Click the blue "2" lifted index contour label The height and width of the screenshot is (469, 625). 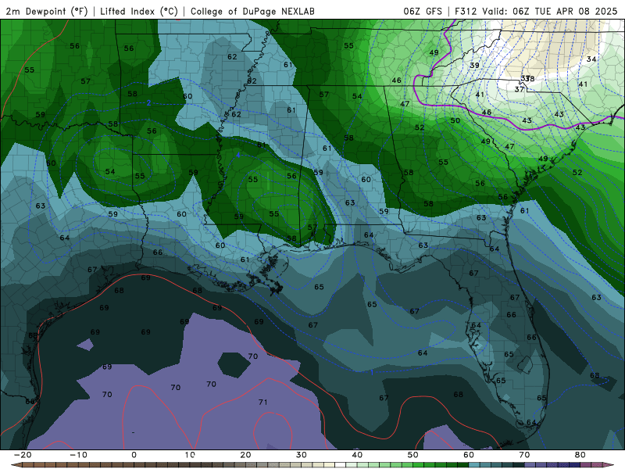pyautogui.click(x=148, y=103)
